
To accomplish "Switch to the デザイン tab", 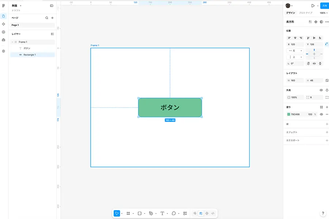I will click(x=291, y=13).
